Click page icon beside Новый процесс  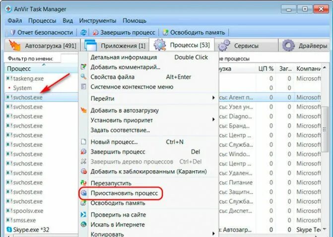83,142
